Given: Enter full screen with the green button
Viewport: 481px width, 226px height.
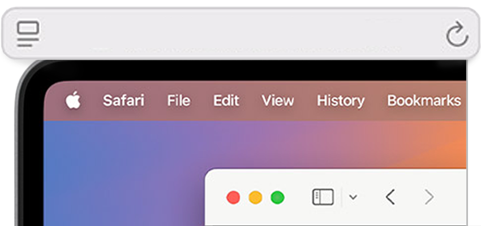Looking at the screenshot, I should tap(277, 197).
